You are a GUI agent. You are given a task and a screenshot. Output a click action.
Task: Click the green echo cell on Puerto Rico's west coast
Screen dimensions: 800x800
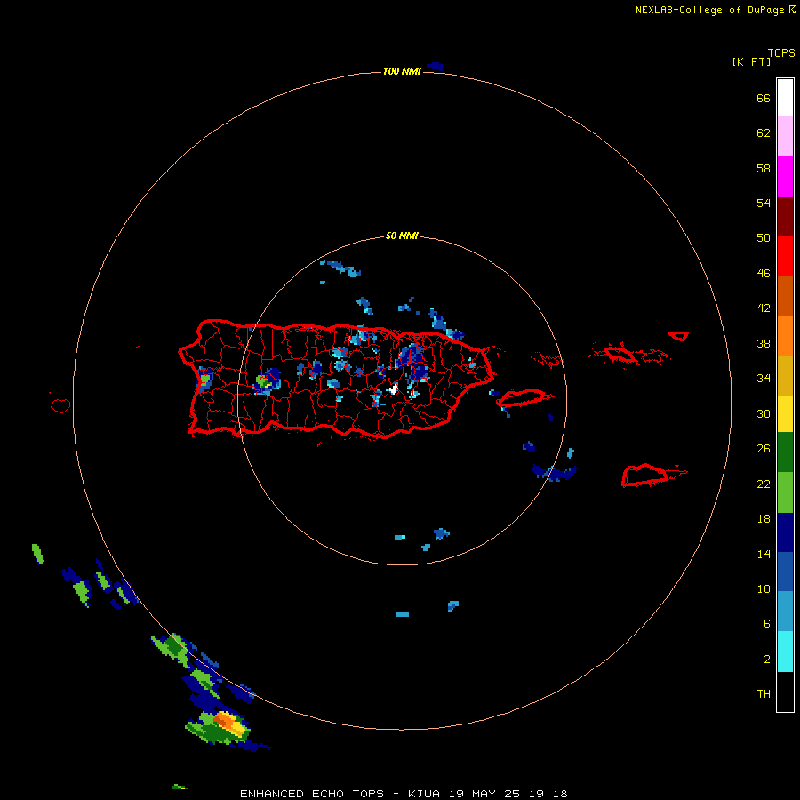pos(205,380)
